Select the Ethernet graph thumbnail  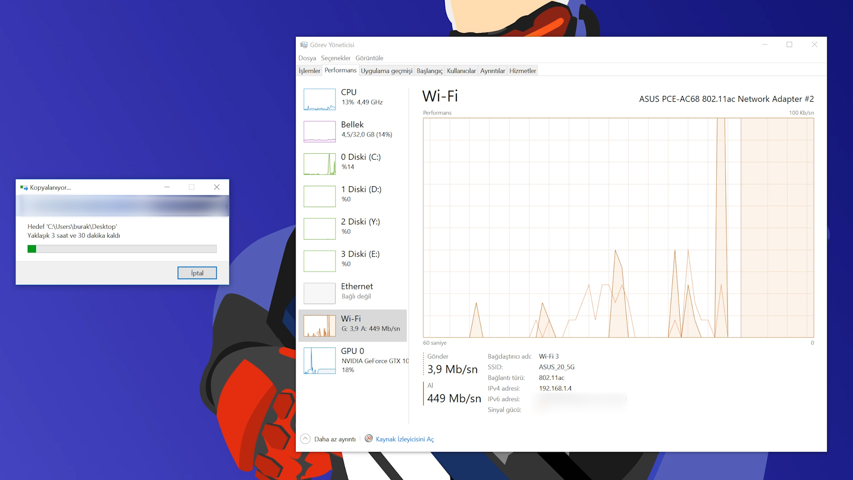[x=319, y=293]
